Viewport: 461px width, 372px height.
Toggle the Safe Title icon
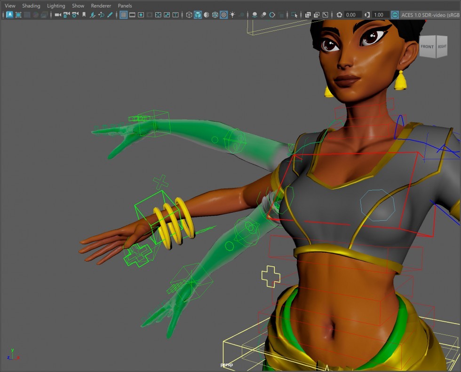pos(175,15)
